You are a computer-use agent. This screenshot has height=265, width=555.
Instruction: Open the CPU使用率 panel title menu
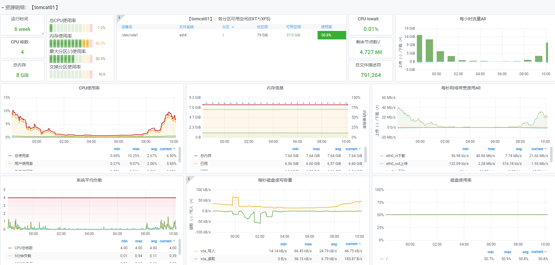tap(89, 88)
